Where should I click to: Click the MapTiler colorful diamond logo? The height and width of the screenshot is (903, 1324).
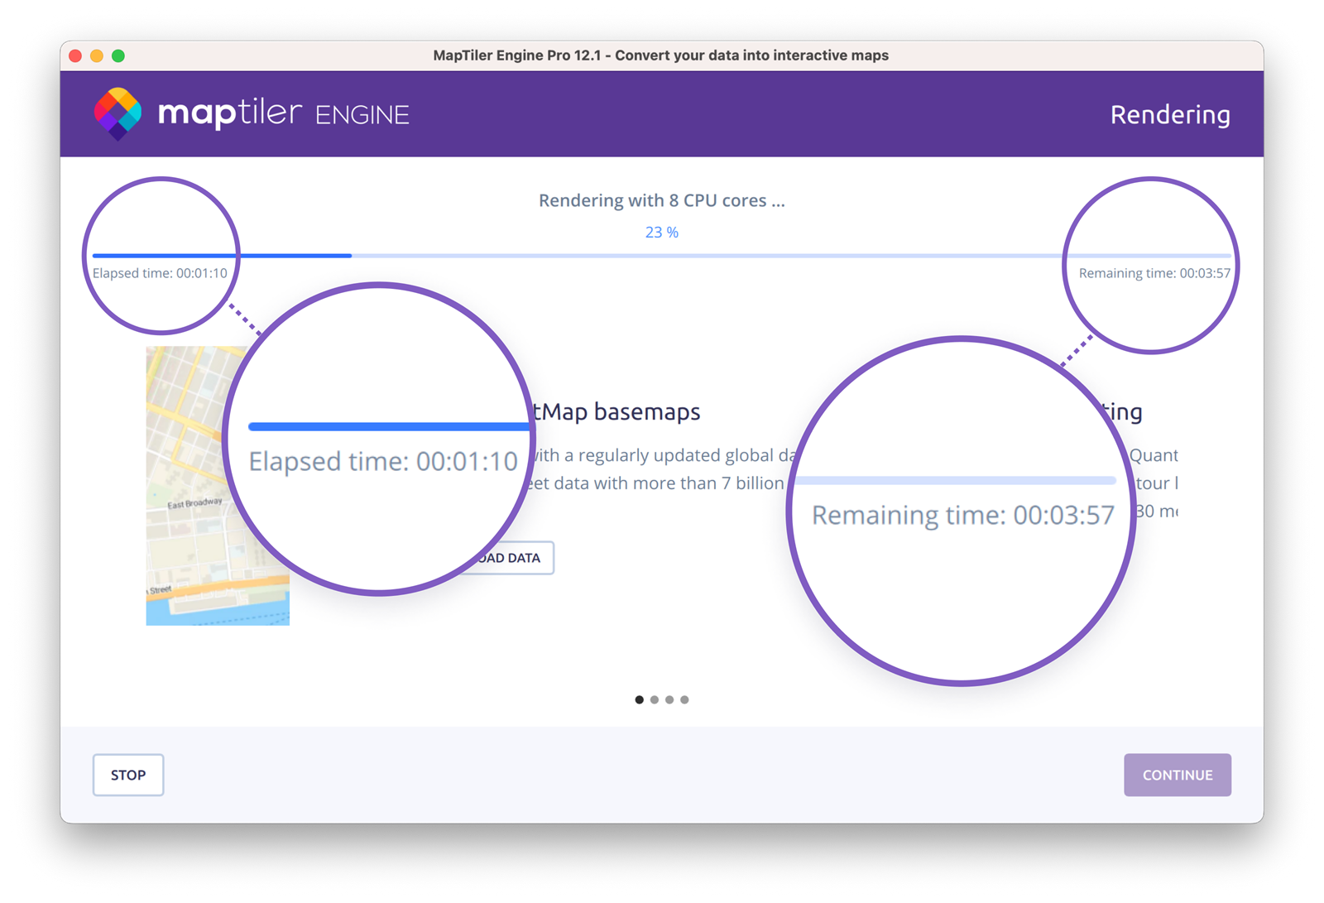coord(118,113)
